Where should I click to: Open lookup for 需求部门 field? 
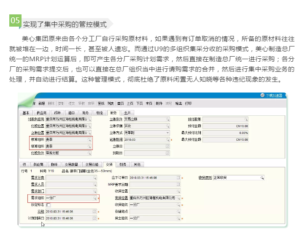[x=95, y=191]
